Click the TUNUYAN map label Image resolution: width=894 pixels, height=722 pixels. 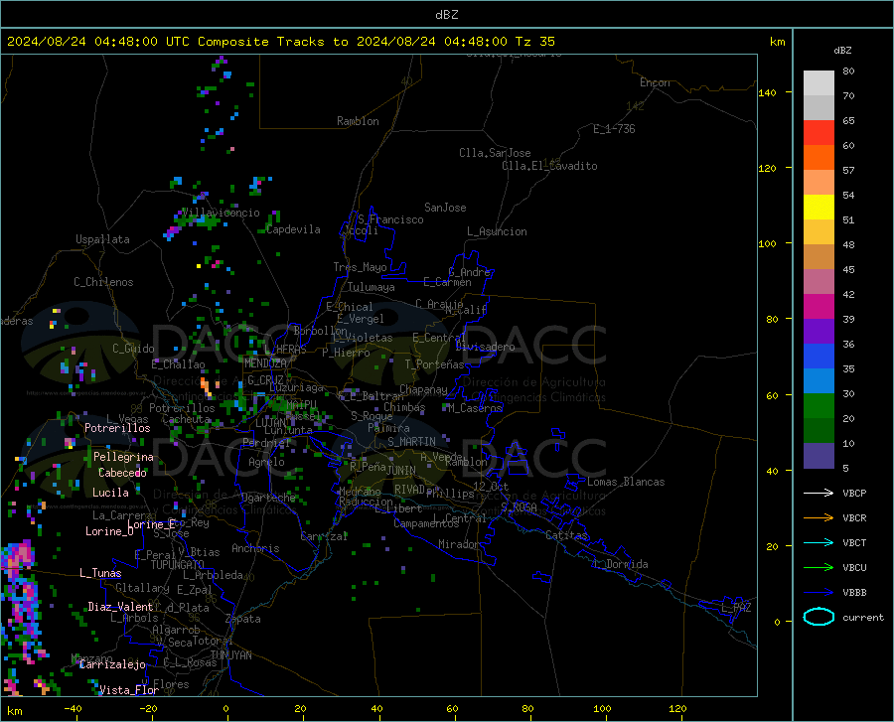[x=230, y=655]
